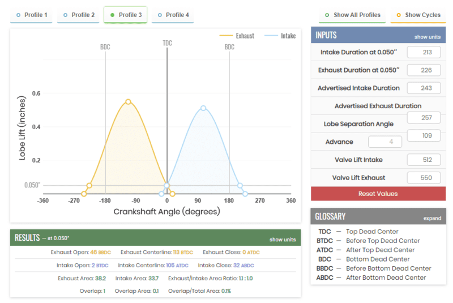Image resolution: width=453 pixels, height=303 pixels.
Task: Click the Valve Lift Exhaust field
Action: pos(424,178)
